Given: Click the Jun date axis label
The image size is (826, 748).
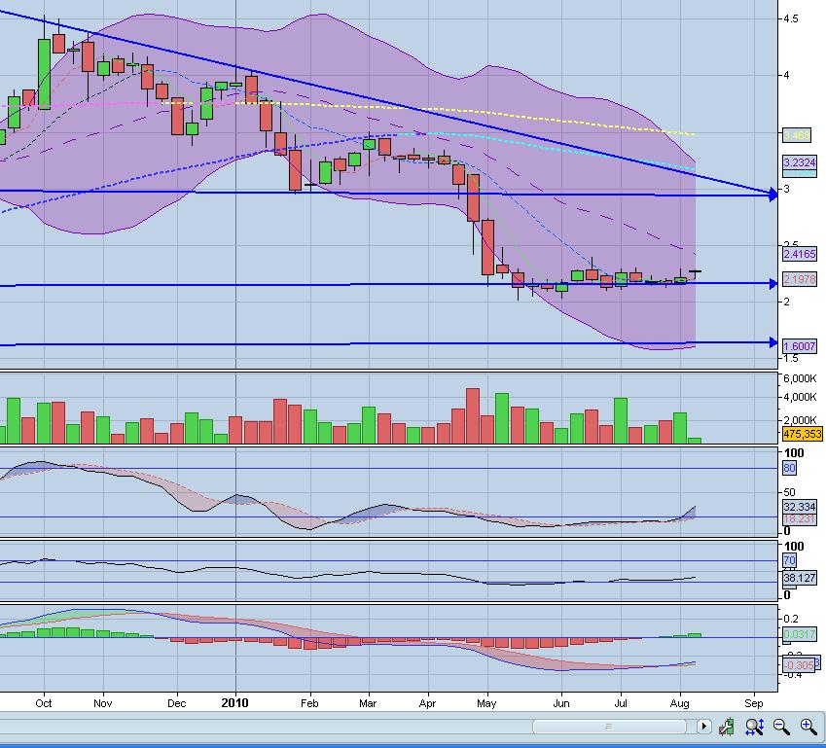Looking at the screenshot, I should 561,703.
